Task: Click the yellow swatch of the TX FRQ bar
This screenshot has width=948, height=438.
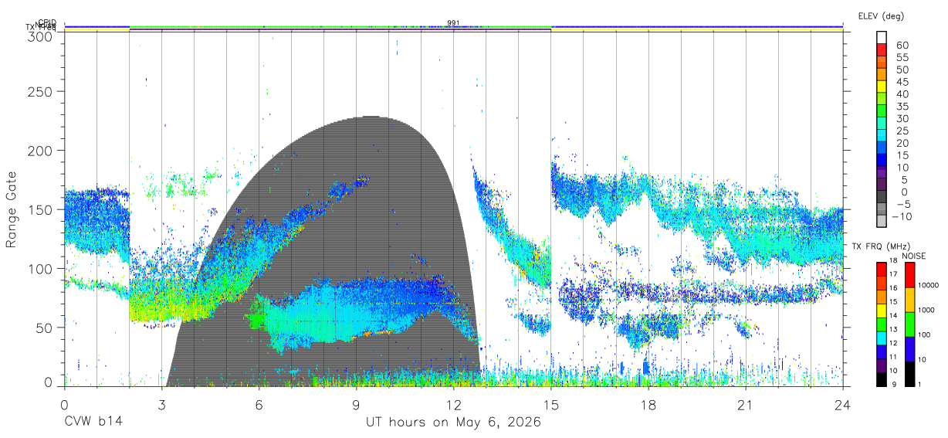Action: point(882,310)
